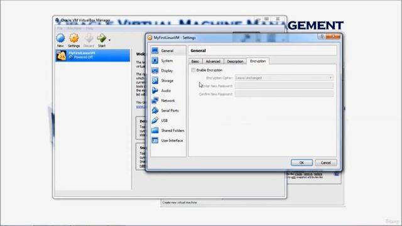Click the OK button in Settings

[x=301, y=163]
